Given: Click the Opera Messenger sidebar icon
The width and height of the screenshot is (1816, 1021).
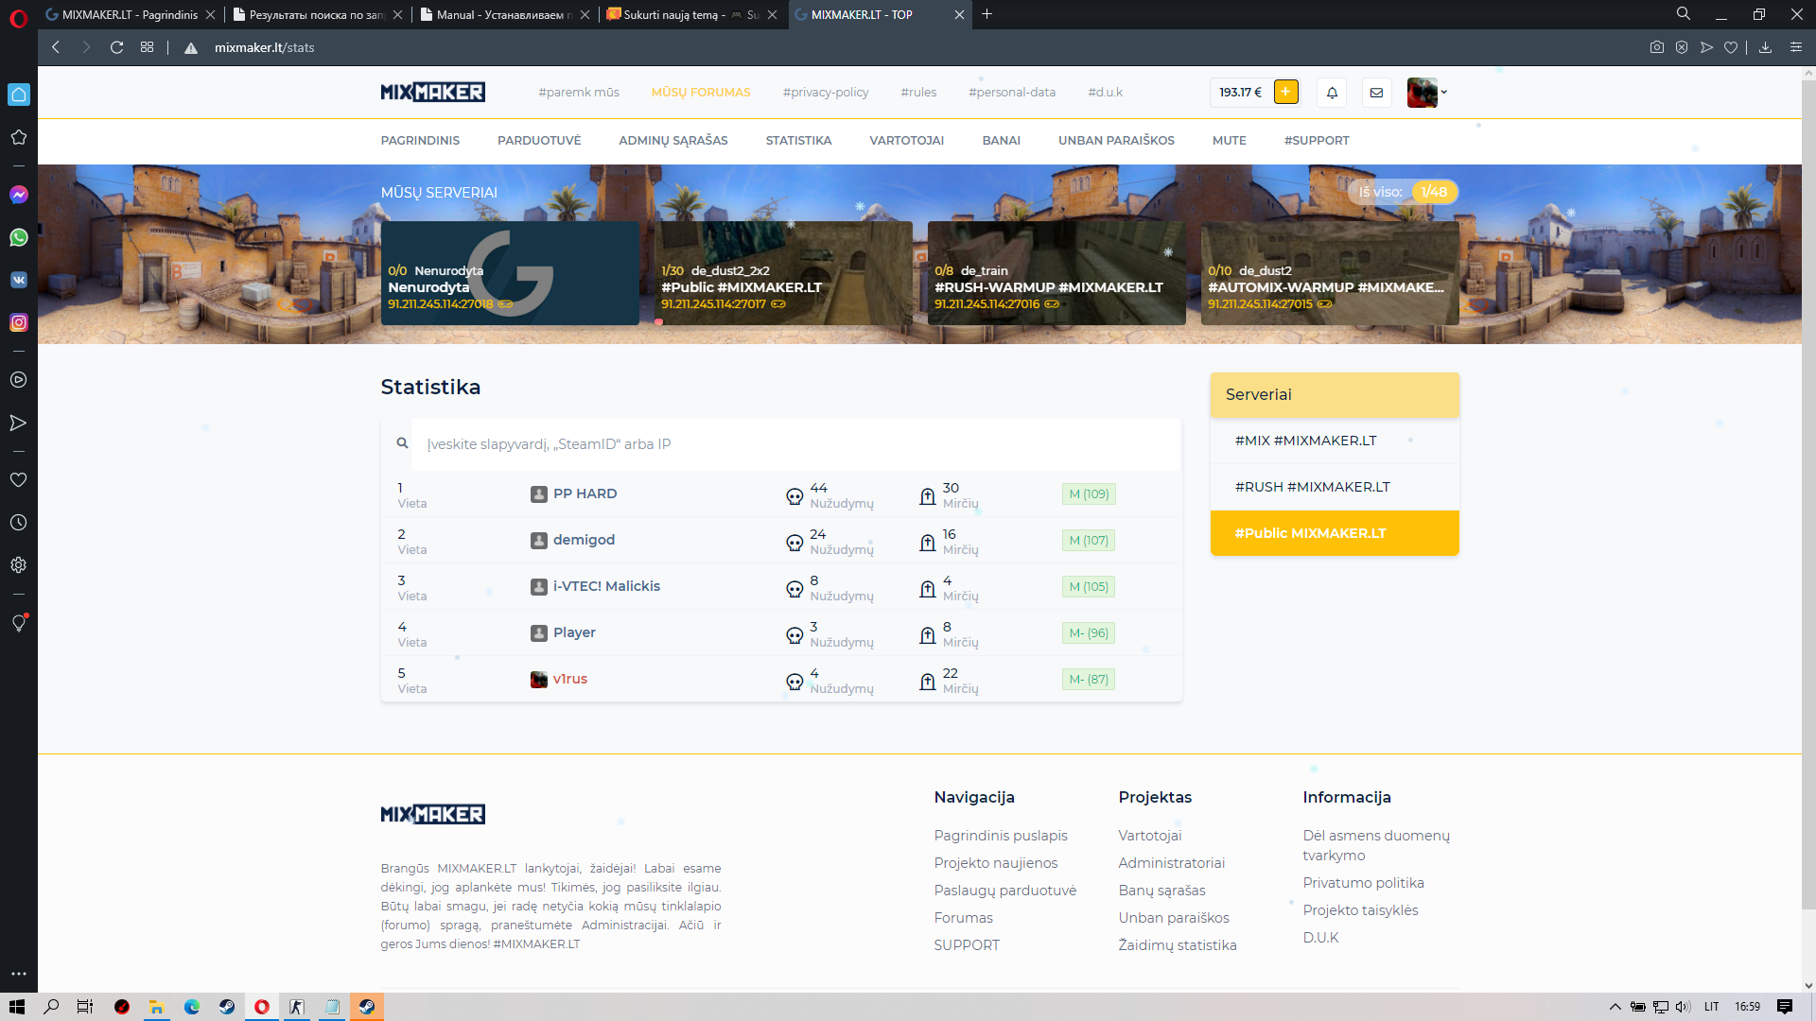Looking at the screenshot, I should (x=19, y=195).
